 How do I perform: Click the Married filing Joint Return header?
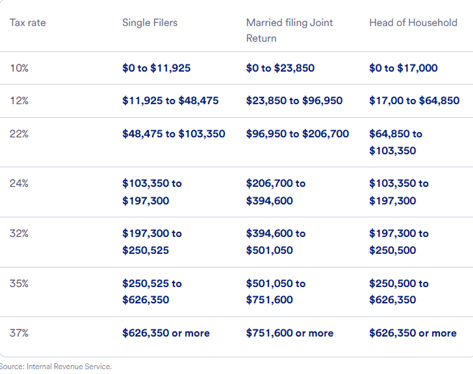(289, 30)
